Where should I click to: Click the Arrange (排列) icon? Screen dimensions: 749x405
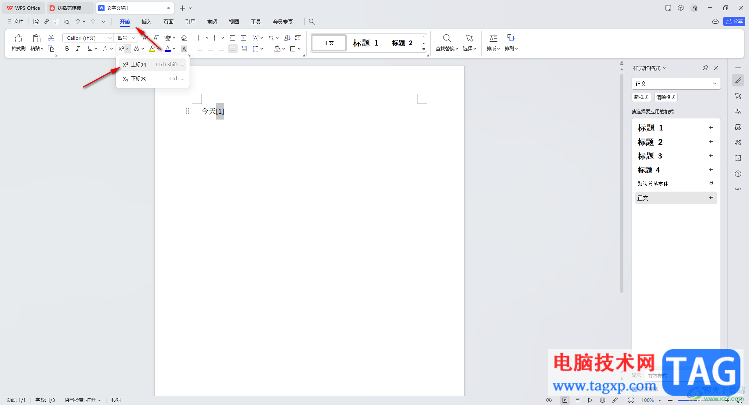point(511,38)
